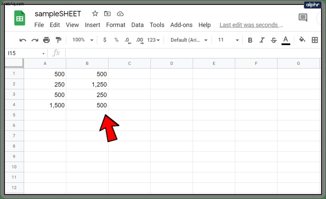Viewport: 326px width, 199px height.
Task: Toggle bold formatting
Action: tap(250, 40)
